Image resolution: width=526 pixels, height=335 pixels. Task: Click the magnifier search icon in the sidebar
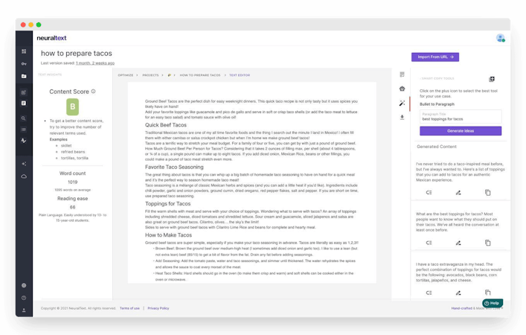(24, 118)
